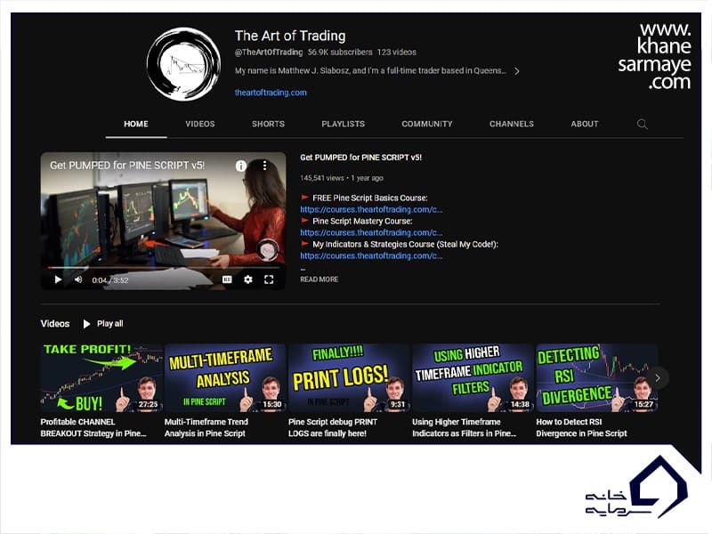The width and height of the screenshot is (712, 534).
Task: Open TAKE PROFIT channel breakout thumbnail
Action: pos(101,377)
